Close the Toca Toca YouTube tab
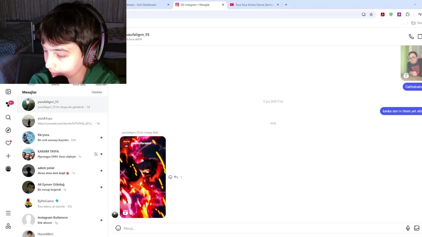 click(x=278, y=5)
